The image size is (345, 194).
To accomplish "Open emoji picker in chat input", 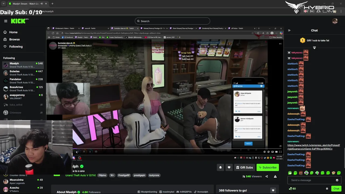I will click(x=337, y=180).
